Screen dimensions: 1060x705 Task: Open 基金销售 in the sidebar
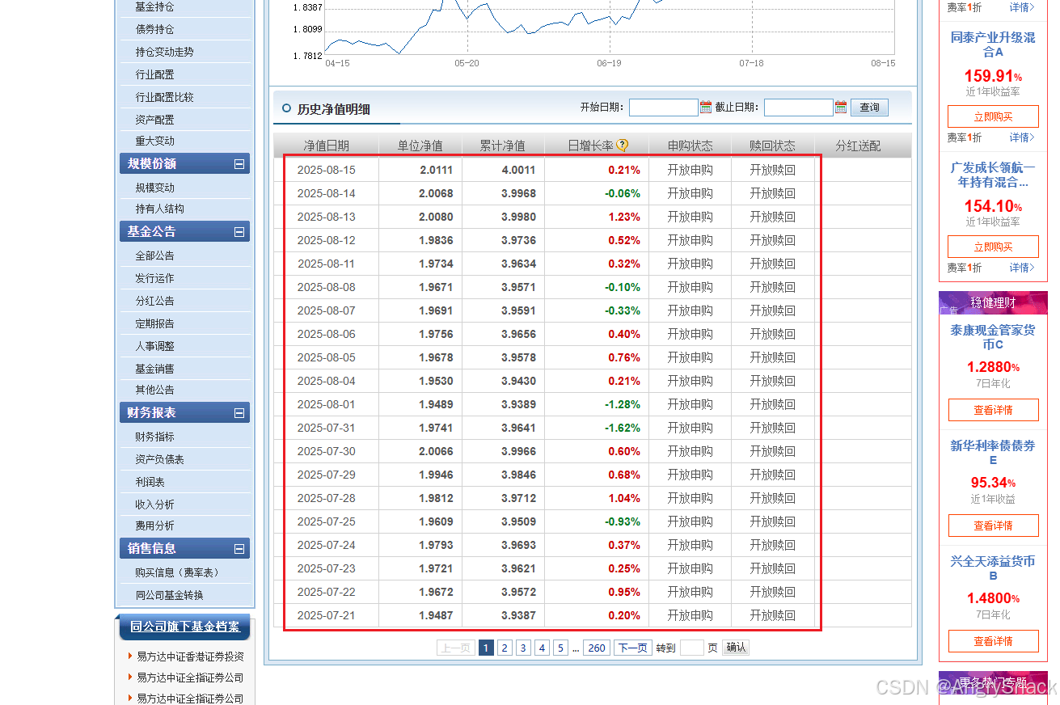point(154,369)
